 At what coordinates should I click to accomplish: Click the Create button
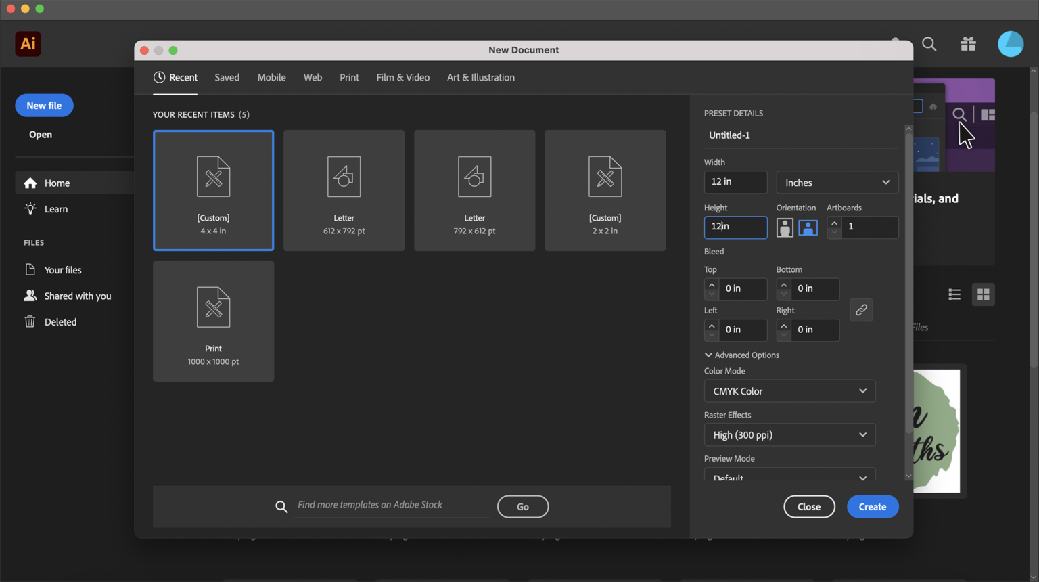[x=873, y=506]
